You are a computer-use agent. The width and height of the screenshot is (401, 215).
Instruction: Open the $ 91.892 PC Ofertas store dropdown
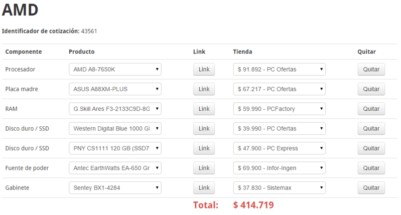tap(279, 69)
